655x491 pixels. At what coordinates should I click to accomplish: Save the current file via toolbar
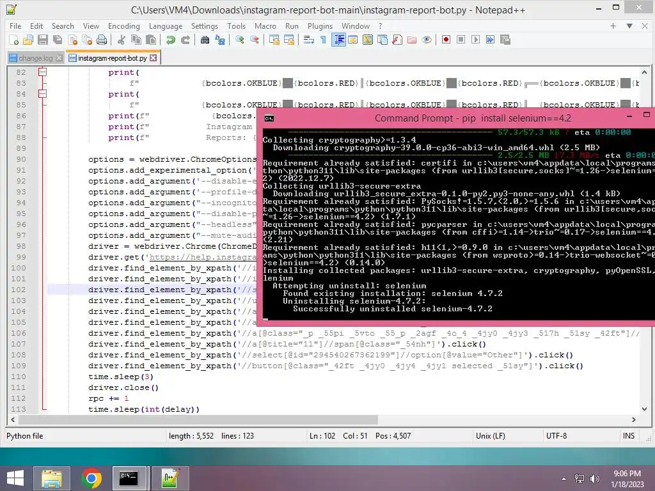coord(43,40)
